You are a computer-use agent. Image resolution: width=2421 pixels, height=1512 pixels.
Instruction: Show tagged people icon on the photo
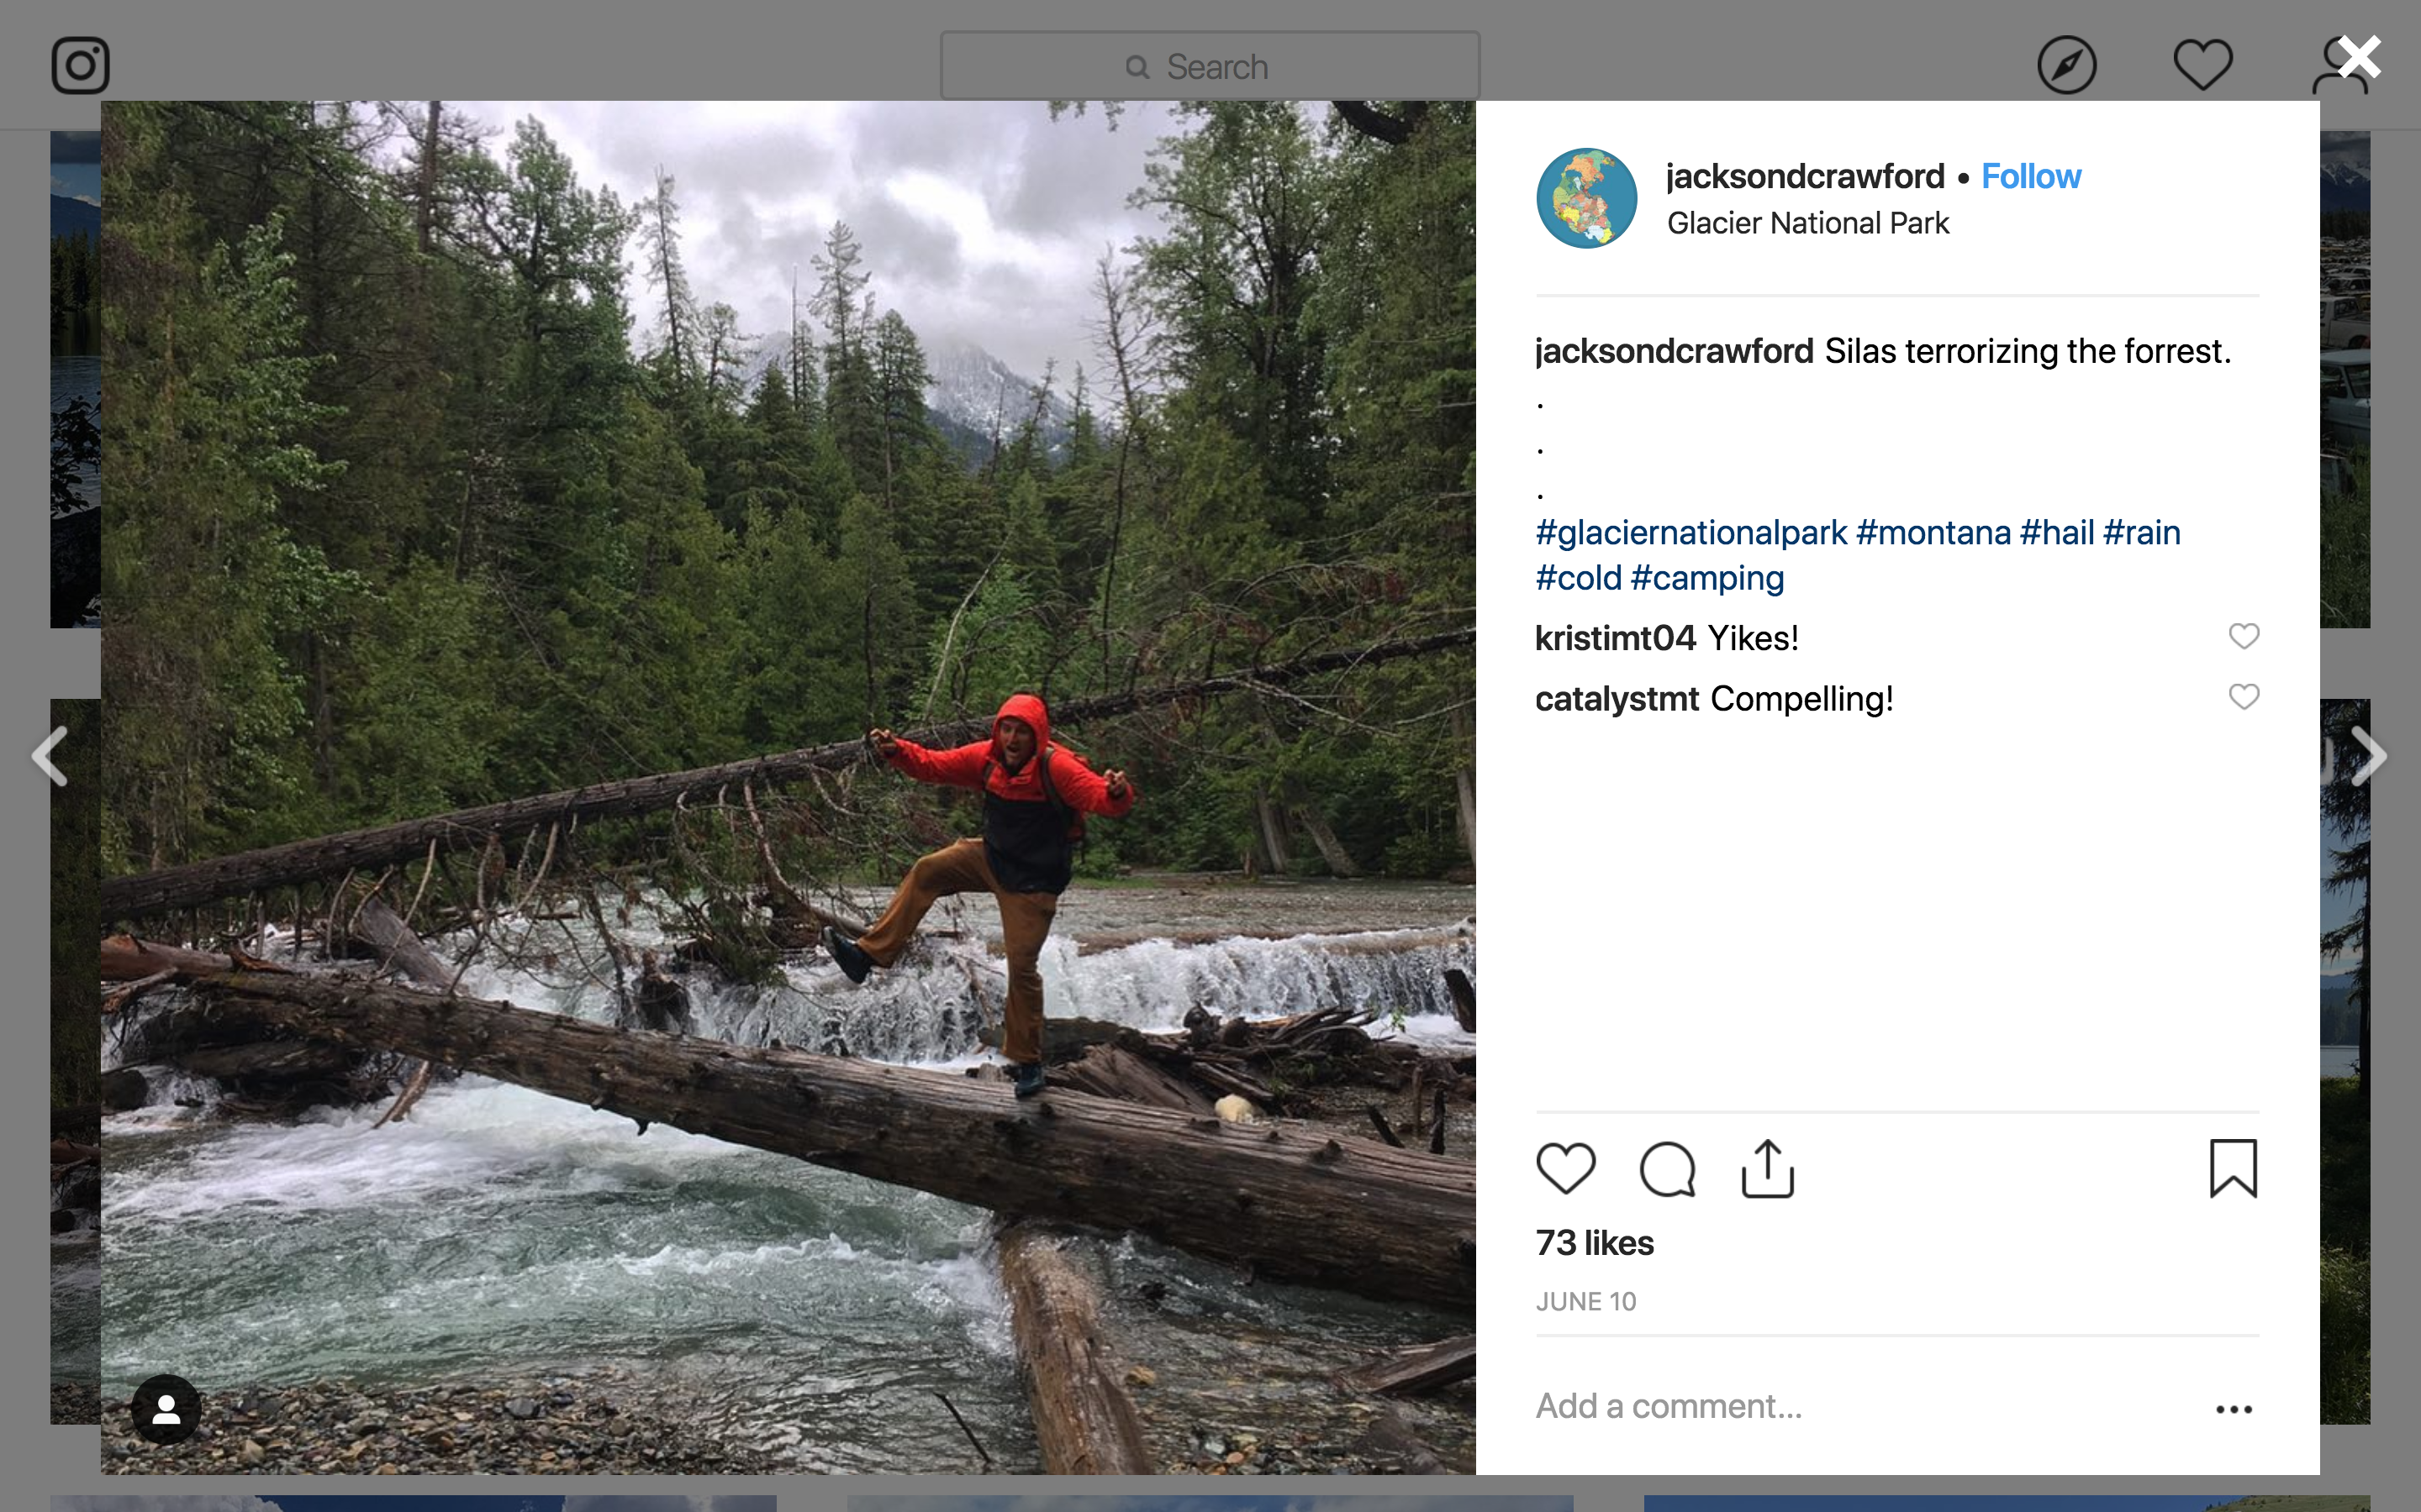tap(166, 1410)
